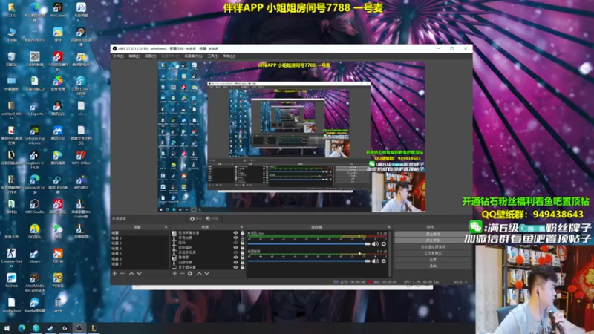Open the 桌面音频 mixer settings gear
The image size is (594, 334).
(x=384, y=261)
